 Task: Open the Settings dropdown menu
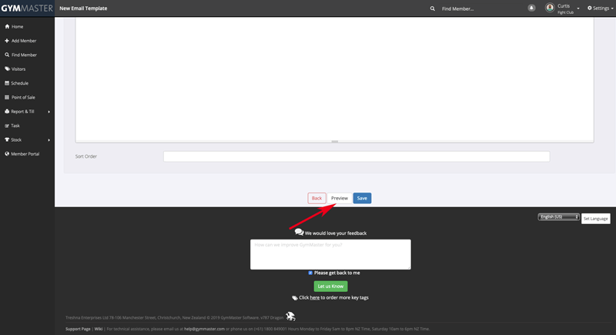coord(599,8)
